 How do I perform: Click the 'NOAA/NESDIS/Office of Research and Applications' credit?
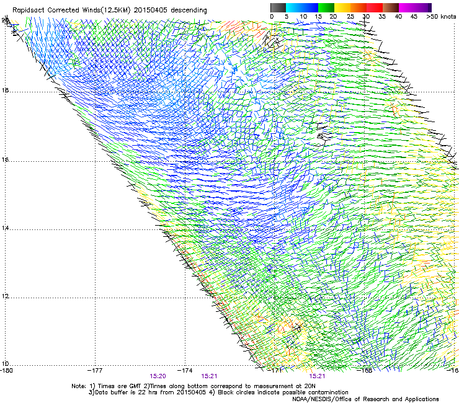tap(365, 399)
